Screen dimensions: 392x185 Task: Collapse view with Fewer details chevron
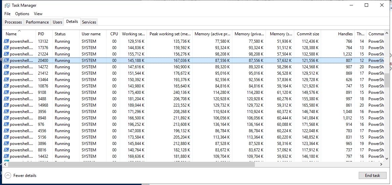(8, 176)
